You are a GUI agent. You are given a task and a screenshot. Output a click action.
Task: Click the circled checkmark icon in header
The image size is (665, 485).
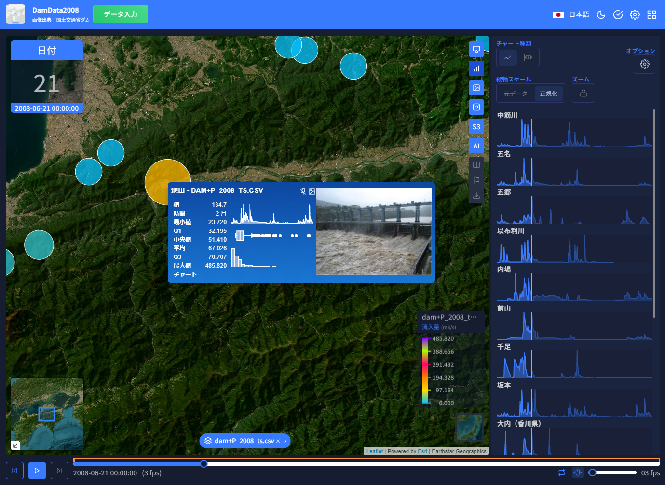coord(618,14)
